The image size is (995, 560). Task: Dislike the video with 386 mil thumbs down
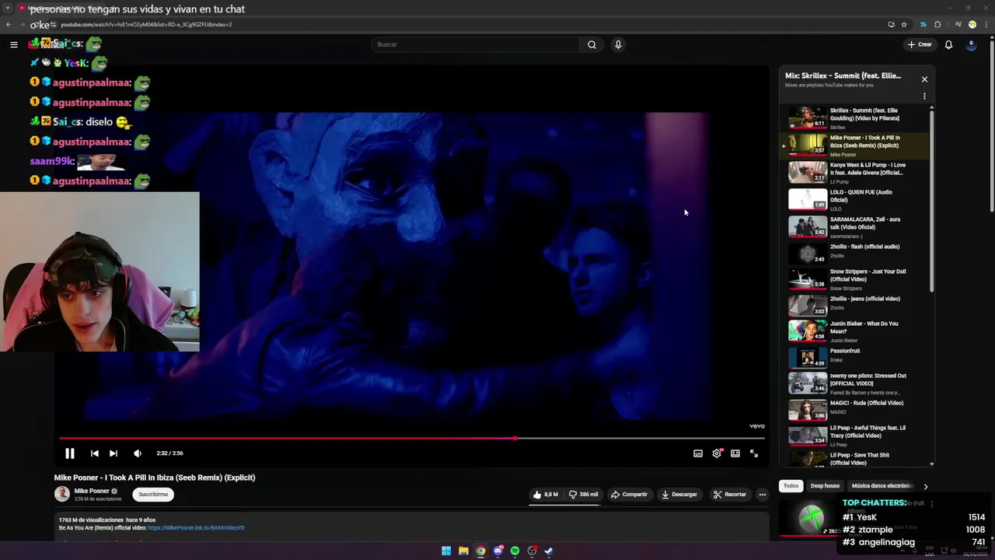583,495
